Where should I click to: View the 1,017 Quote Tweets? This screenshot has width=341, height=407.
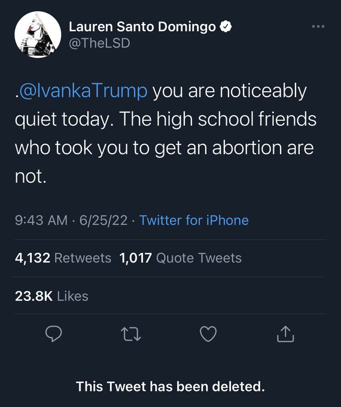(180, 258)
